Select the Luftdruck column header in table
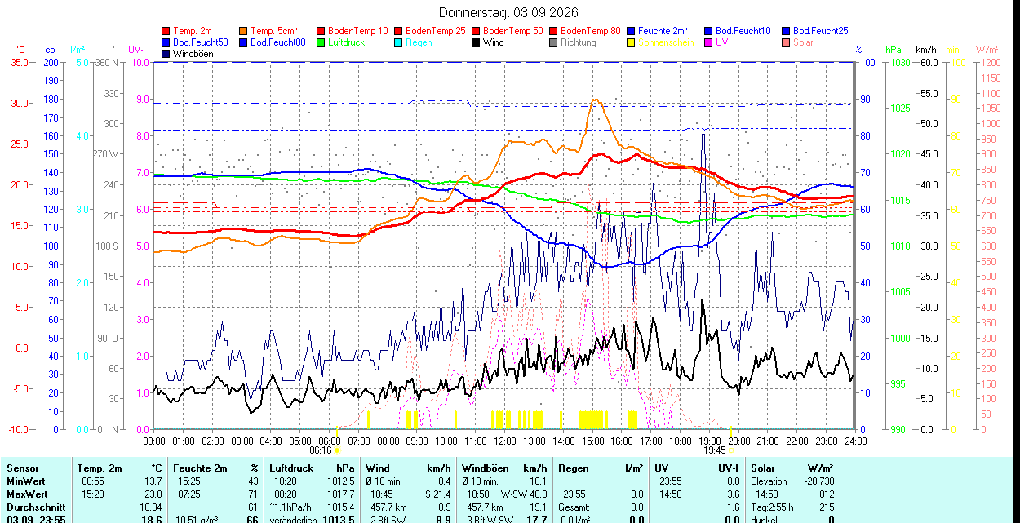Screen dimensions: 1020x523 point(290,468)
